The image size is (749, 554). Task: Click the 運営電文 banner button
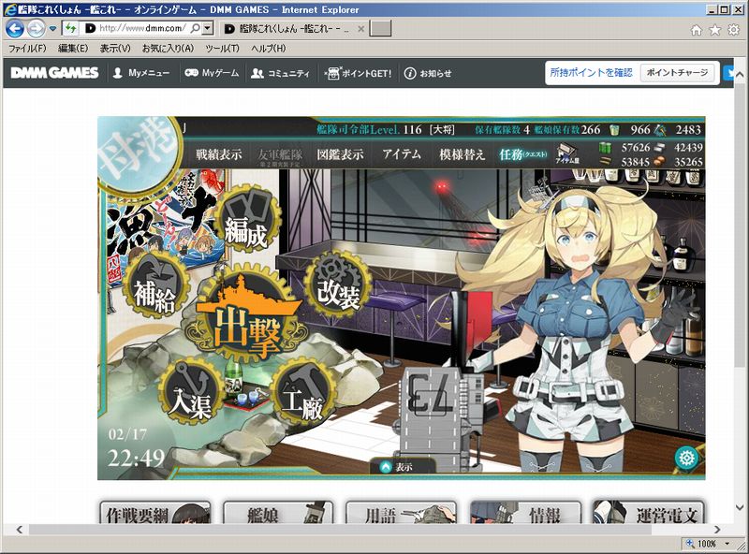(648, 513)
